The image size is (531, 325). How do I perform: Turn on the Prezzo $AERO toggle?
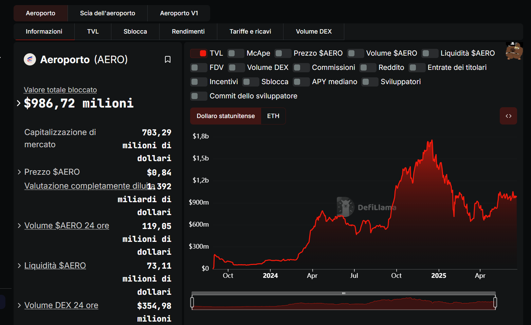click(x=283, y=53)
